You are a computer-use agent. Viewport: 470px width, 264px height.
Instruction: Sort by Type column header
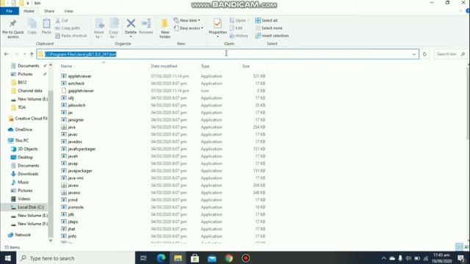[205, 66]
